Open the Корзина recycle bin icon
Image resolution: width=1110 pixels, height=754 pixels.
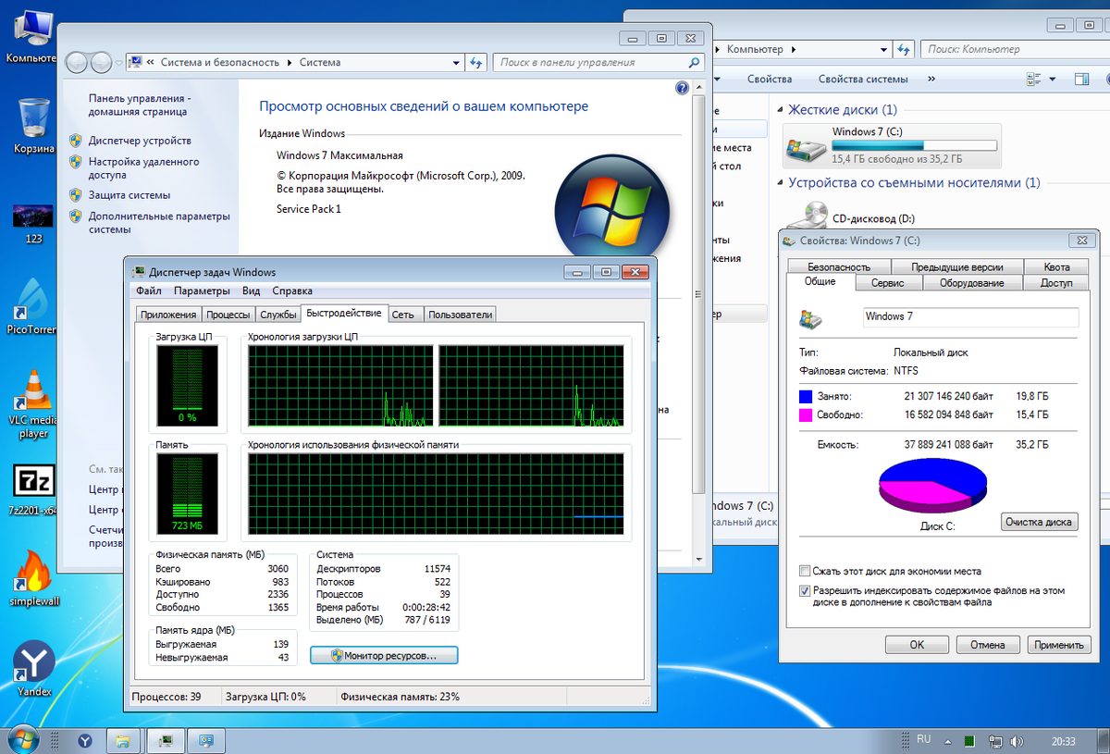[x=33, y=125]
